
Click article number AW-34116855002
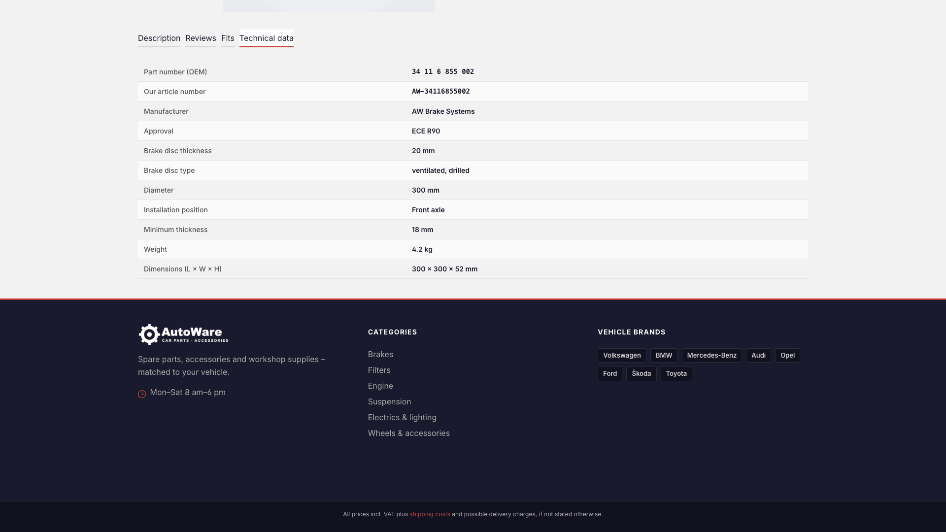point(441,92)
